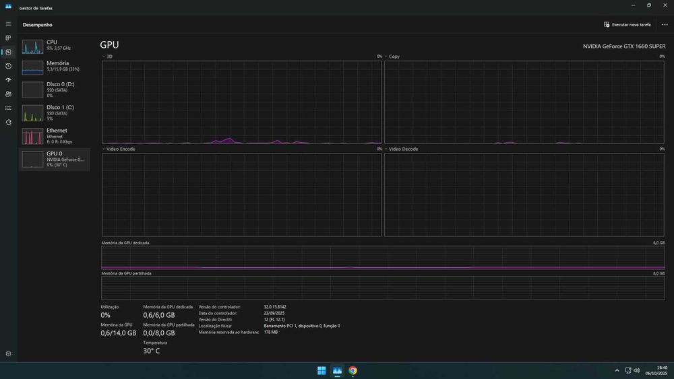The height and width of the screenshot is (379, 674).
Task: Click driver date 22/09/2025 value
Action: click(x=274, y=313)
